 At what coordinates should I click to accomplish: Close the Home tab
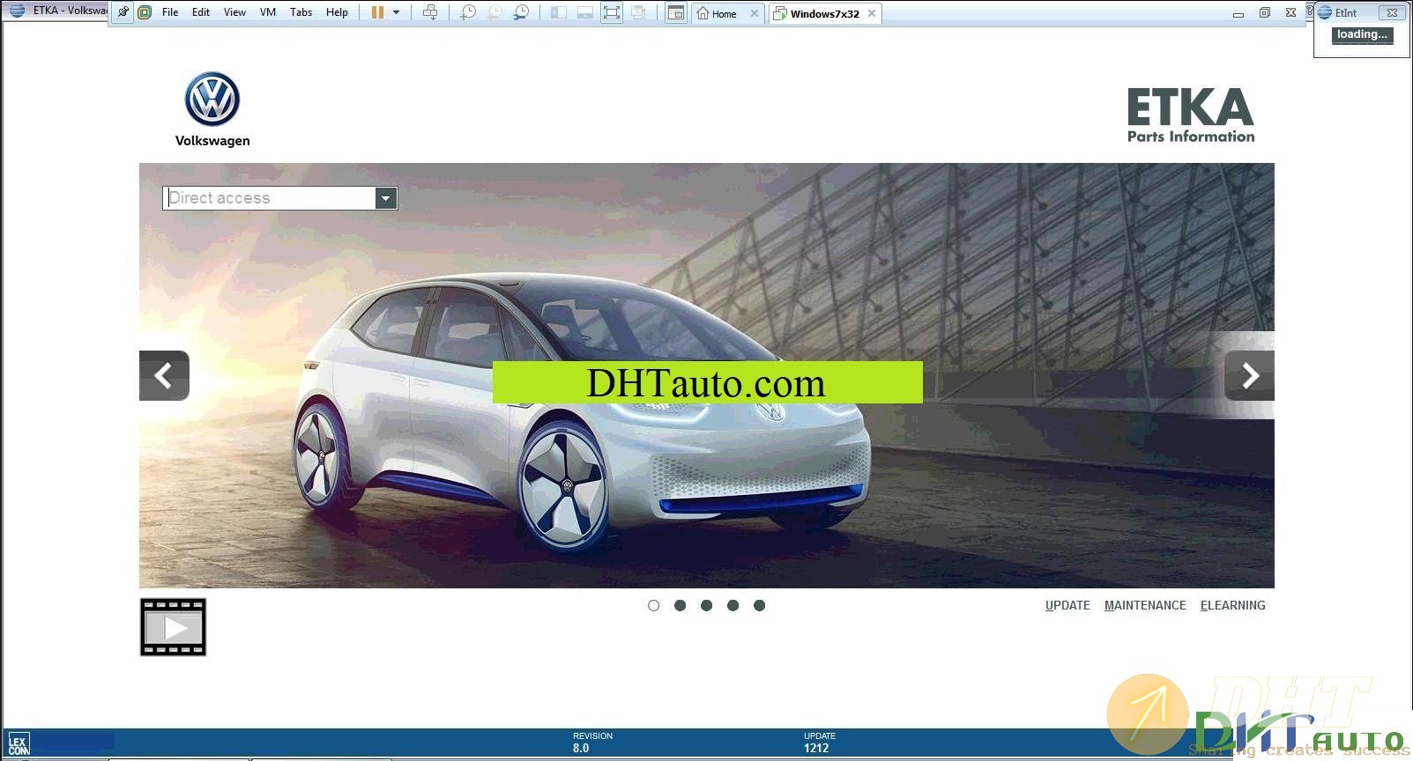(755, 13)
